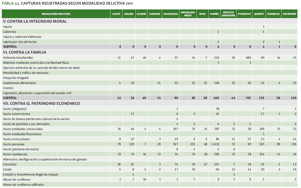The height and width of the screenshot is (188, 301).
Task: Click the CHOCÓ column header
Action: (116, 14)
